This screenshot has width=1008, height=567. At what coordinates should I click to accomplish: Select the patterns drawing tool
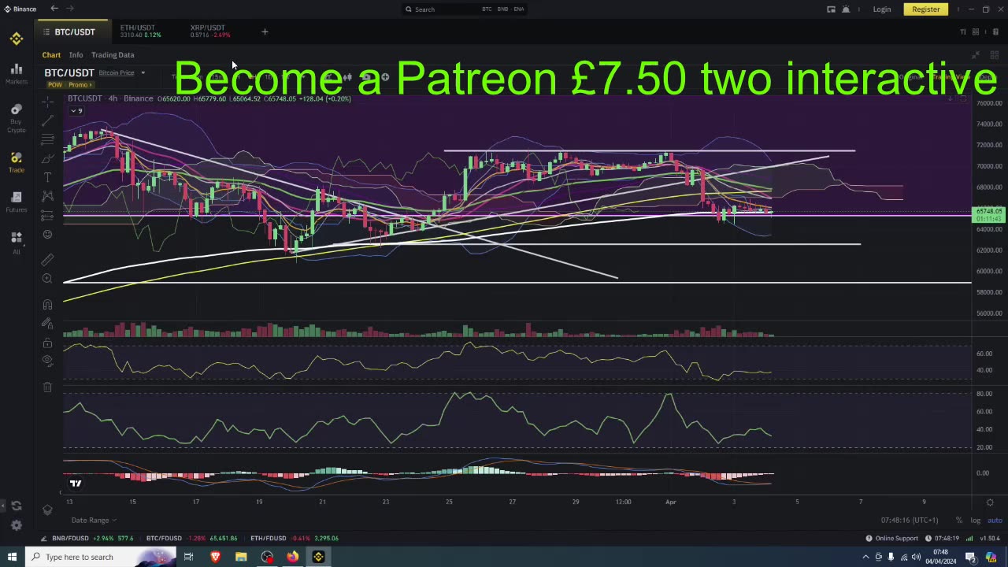pos(47,196)
